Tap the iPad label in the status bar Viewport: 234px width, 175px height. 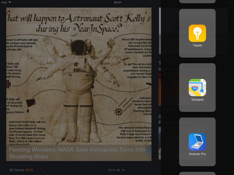(x=4, y=2)
